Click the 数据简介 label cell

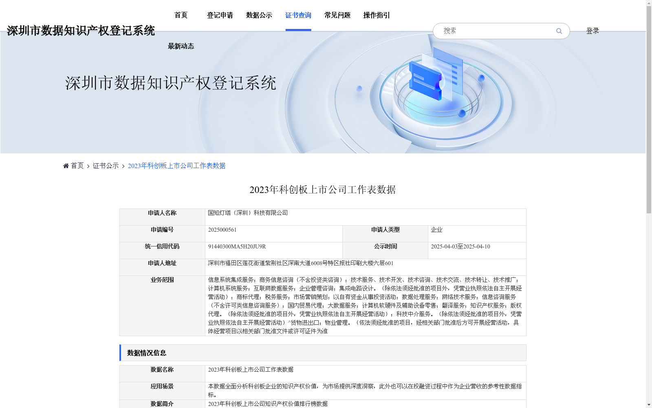[162, 404]
